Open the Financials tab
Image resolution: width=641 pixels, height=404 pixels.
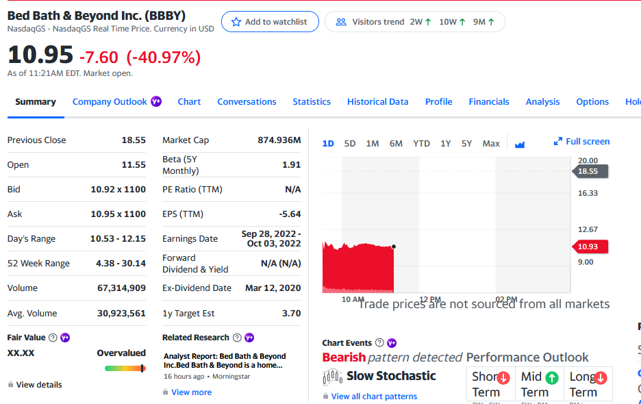click(x=489, y=102)
